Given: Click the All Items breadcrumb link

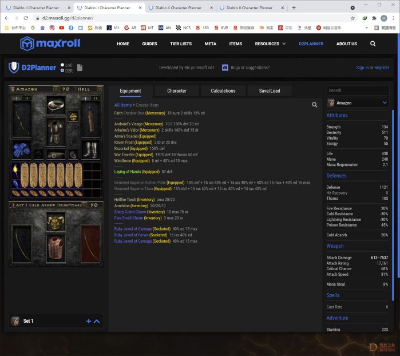Looking at the screenshot, I should (123, 105).
